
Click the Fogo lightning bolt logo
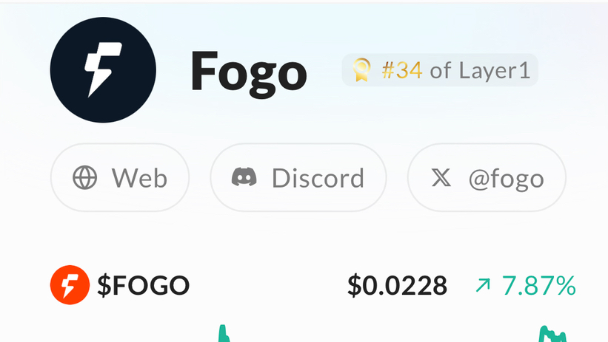pos(103,70)
